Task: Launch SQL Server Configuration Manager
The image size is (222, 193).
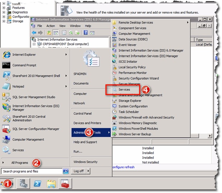Action: [36, 129]
